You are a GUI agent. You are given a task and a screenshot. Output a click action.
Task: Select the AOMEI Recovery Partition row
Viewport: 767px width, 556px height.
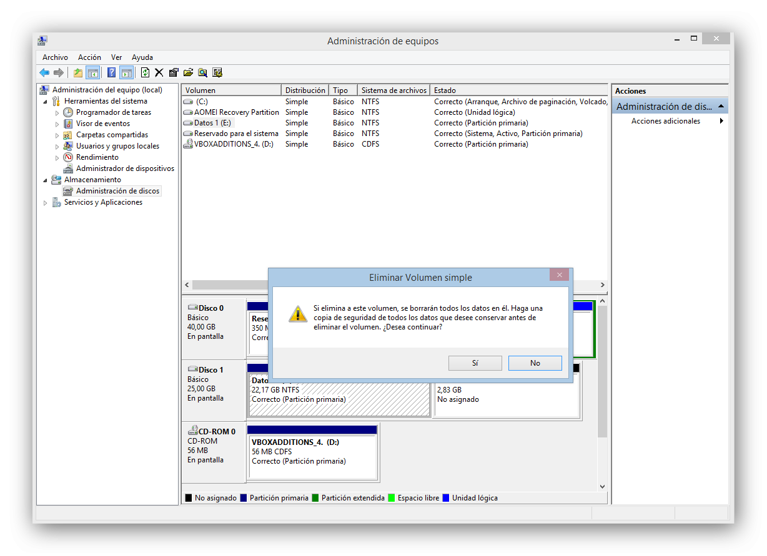click(x=394, y=112)
